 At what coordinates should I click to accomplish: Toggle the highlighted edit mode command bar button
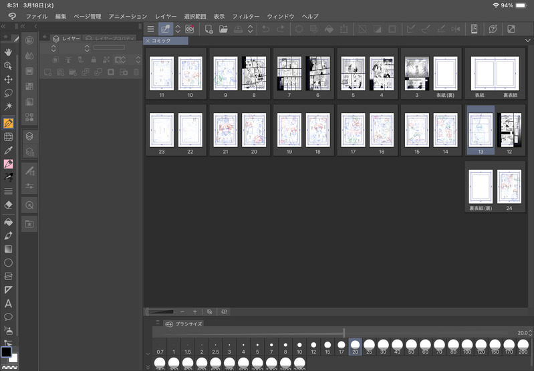tap(166, 29)
